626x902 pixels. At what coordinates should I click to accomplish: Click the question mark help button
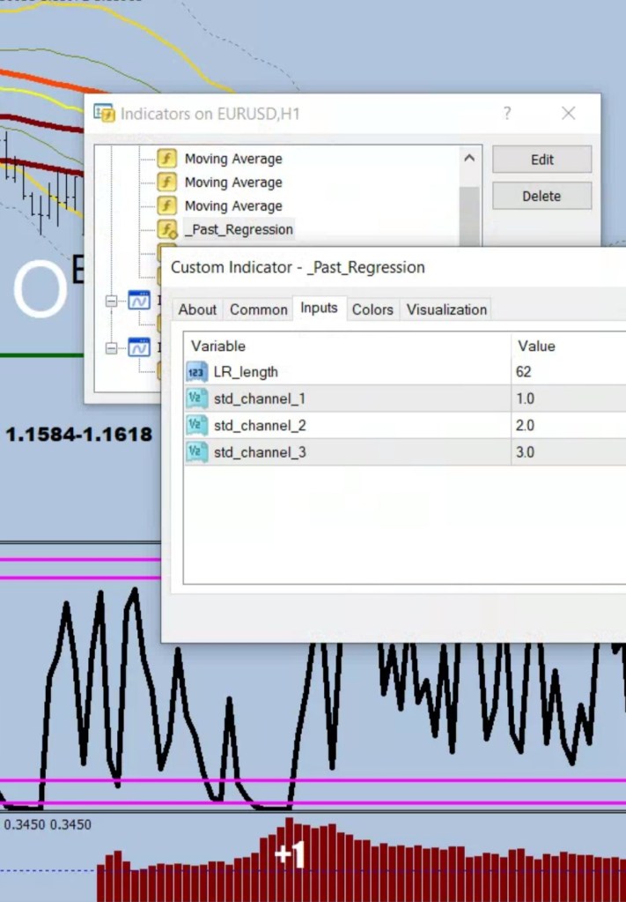[x=507, y=114]
